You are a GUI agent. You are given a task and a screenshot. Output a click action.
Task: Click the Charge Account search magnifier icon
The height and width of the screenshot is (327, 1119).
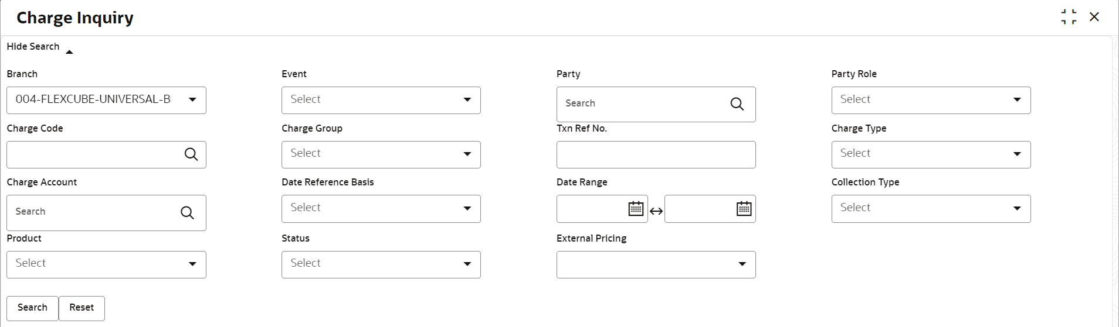pos(187,213)
